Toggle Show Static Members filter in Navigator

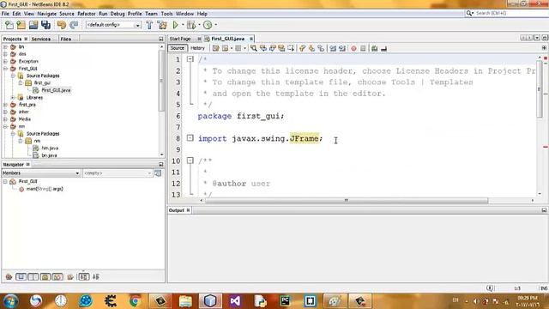[33, 276]
